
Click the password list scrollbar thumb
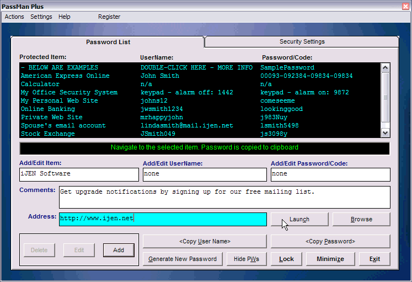point(385,98)
